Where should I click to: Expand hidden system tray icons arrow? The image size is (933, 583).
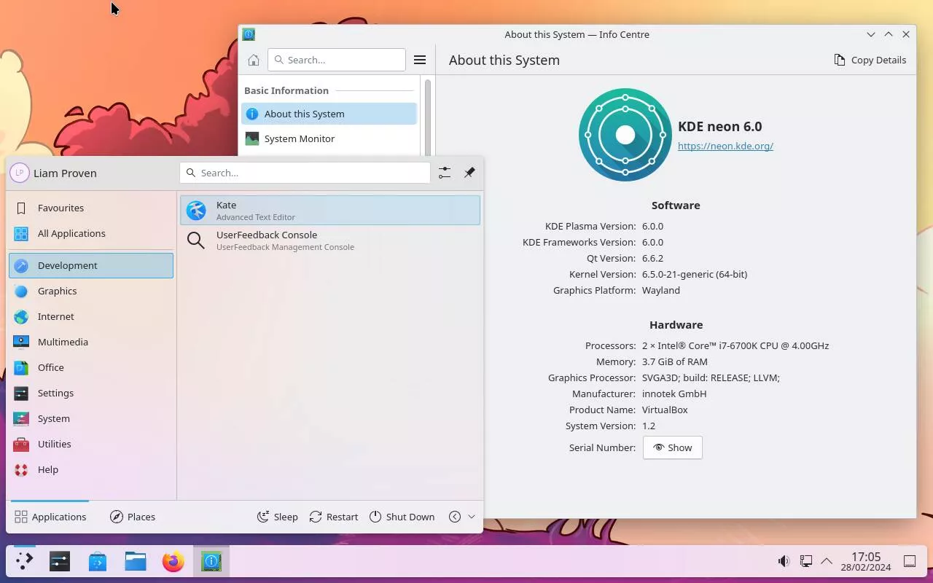pos(827,561)
